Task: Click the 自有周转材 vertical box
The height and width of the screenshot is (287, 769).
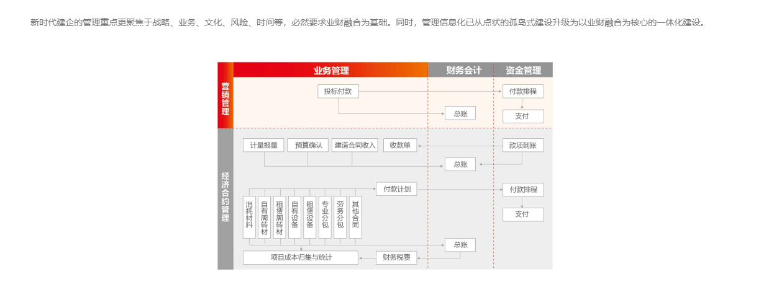Action: (x=264, y=218)
